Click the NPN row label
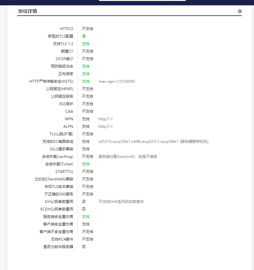254x270 pixels. click(x=69, y=119)
